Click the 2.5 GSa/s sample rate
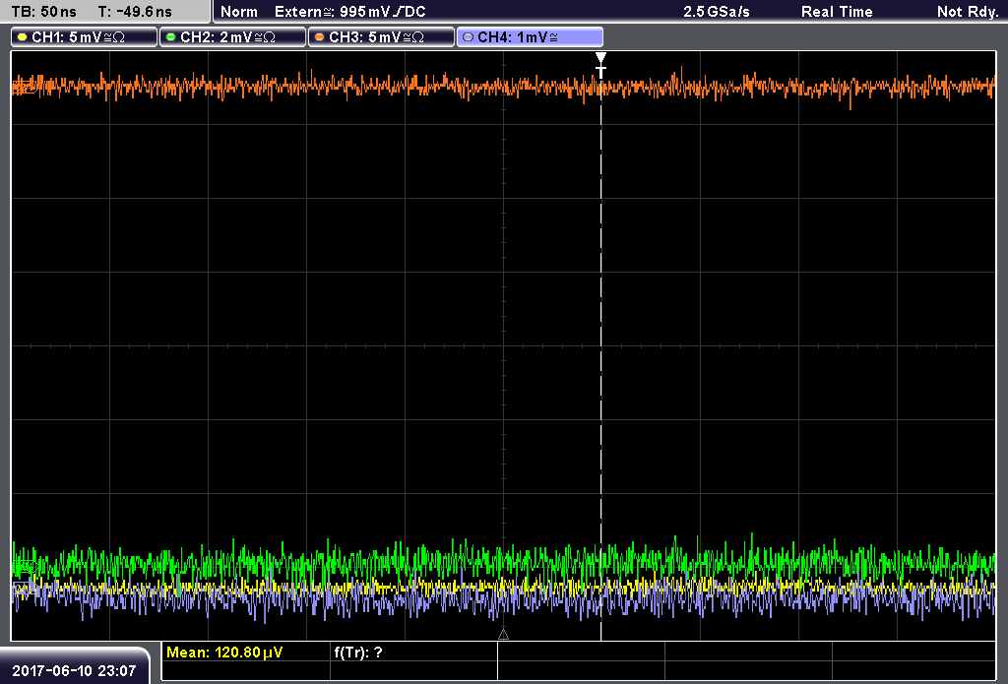The image size is (1008, 684). pyautogui.click(x=717, y=12)
